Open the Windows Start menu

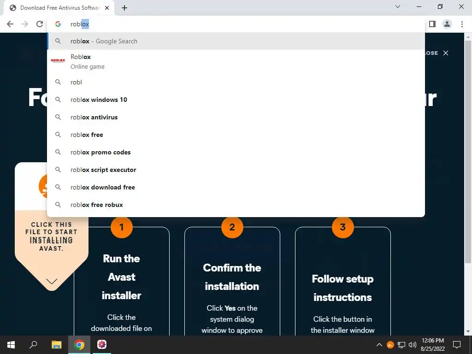click(x=11, y=345)
